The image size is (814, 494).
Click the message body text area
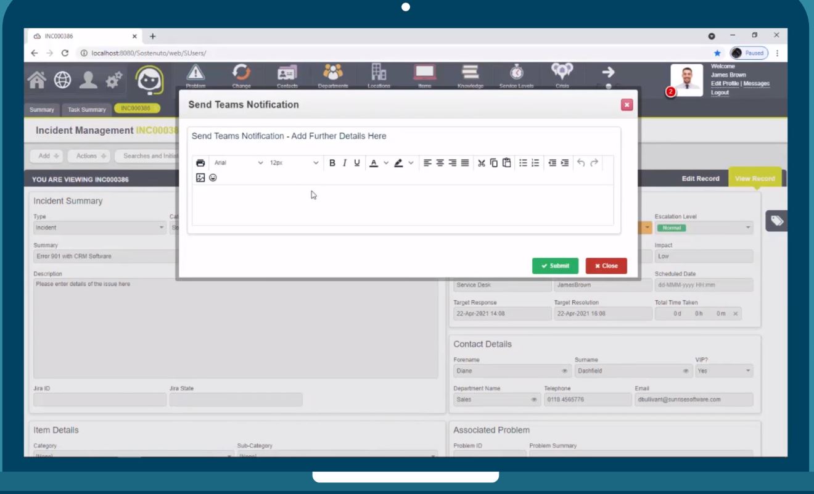[403, 205]
